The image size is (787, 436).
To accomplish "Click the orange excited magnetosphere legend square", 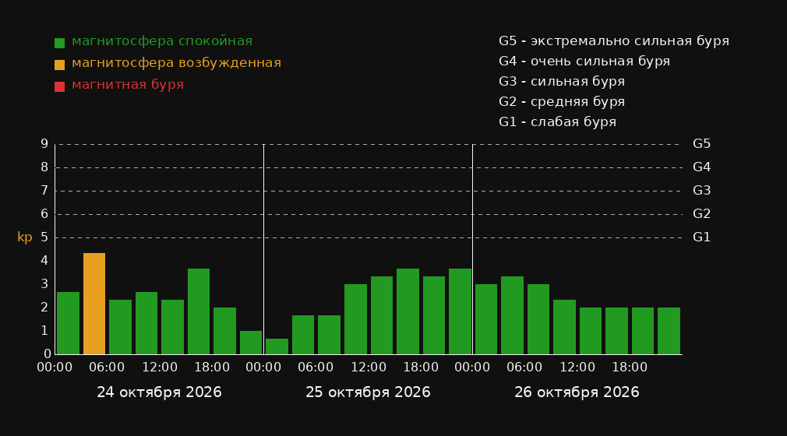I will point(59,65).
